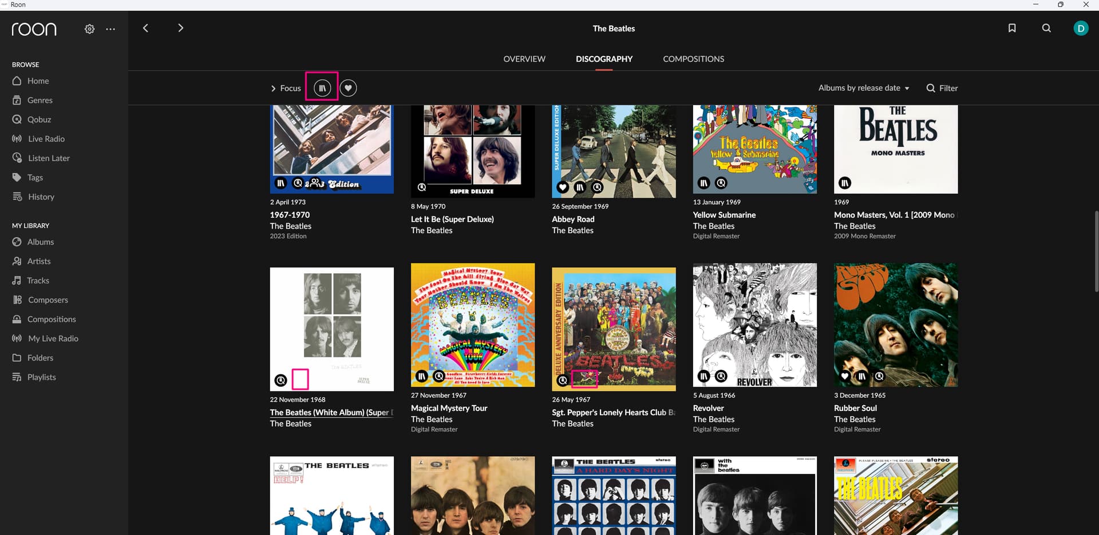Click Qobuz badge on 1967-1970 cover
The width and height of the screenshot is (1099, 535).
pyautogui.click(x=298, y=183)
